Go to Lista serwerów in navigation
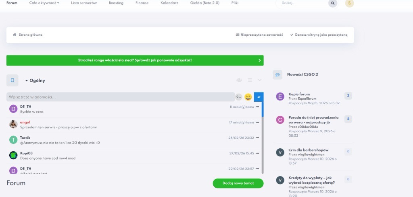 pos(84,3)
